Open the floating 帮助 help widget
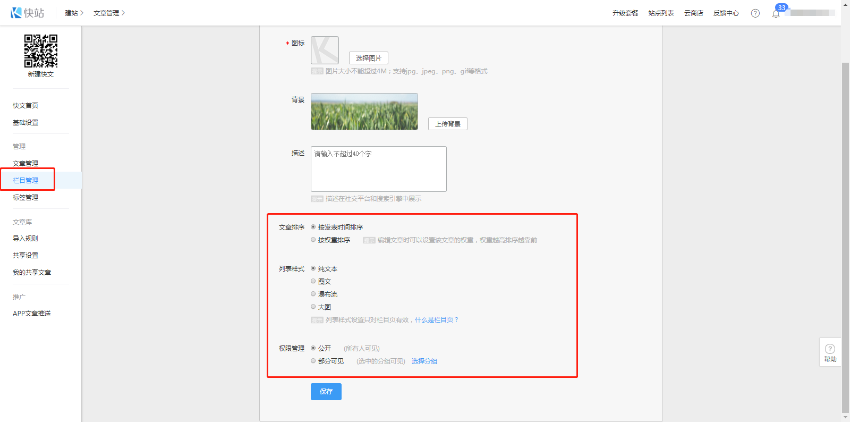This screenshot has height=422, width=850. point(830,352)
